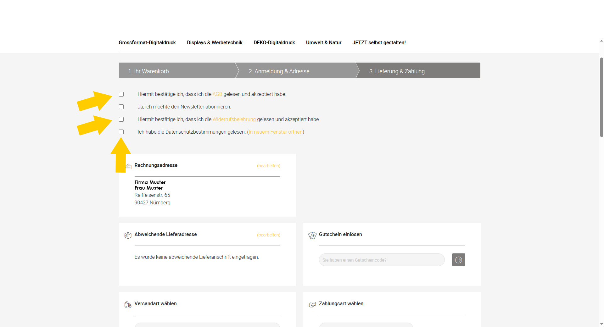The width and height of the screenshot is (604, 327).
Task: Open the DEKO-Digitaldruck menu
Action: tap(274, 43)
